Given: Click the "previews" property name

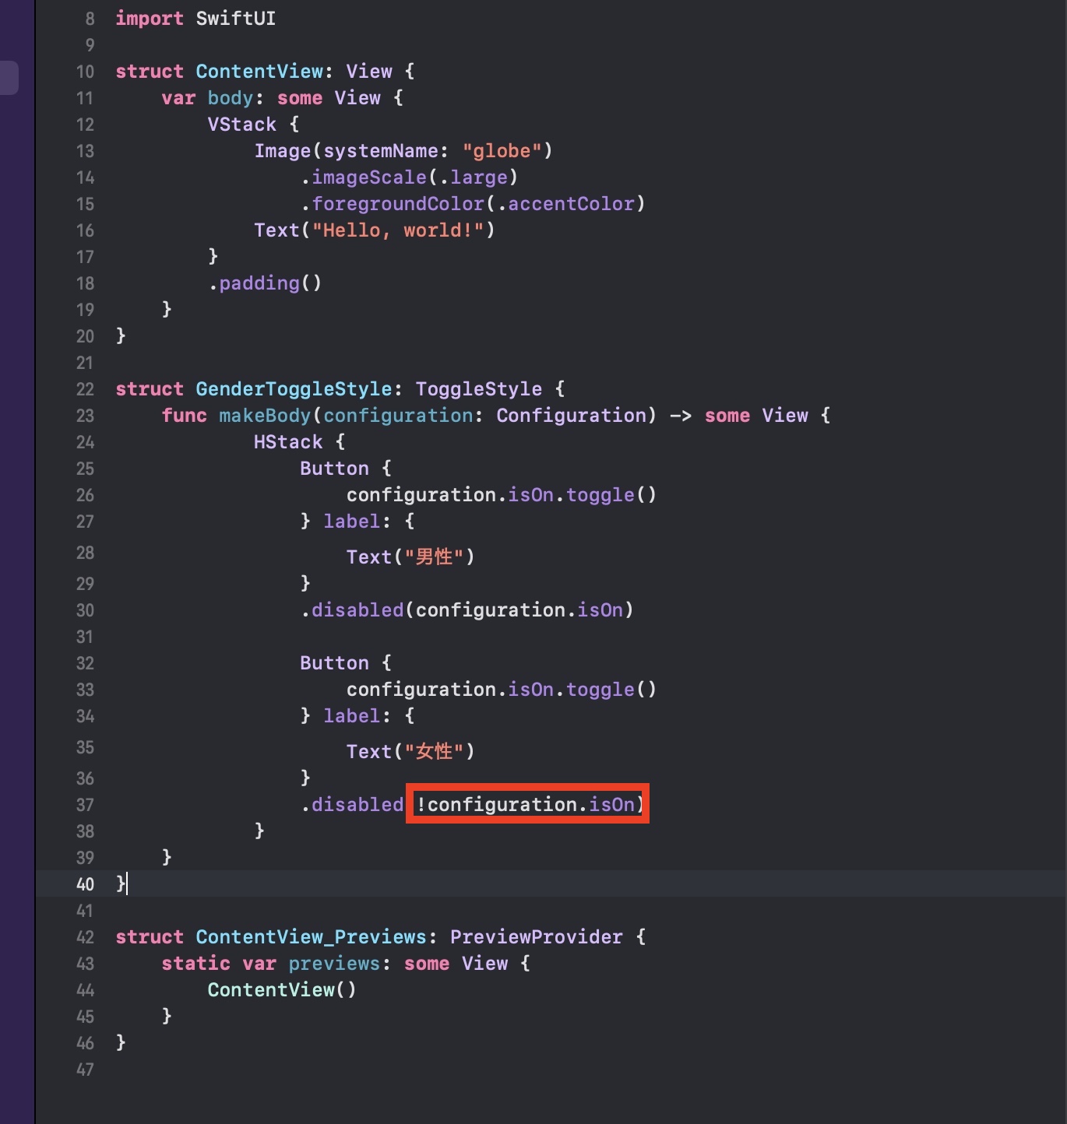Looking at the screenshot, I should 334,964.
